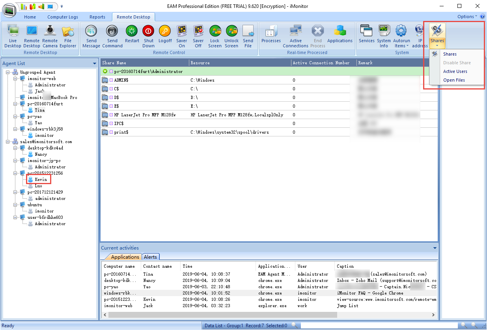Collapse the pc-20160714furt\Administrator group row
Viewport: 487px width, 330px height.
point(105,71)
